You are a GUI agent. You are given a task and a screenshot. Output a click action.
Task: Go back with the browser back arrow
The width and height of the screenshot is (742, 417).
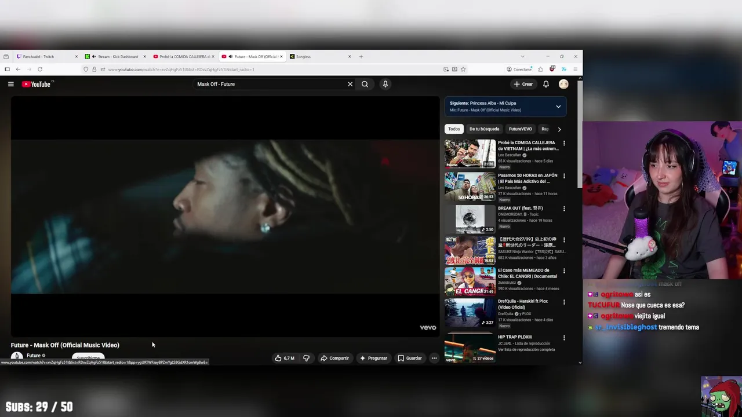click(18, 69)
